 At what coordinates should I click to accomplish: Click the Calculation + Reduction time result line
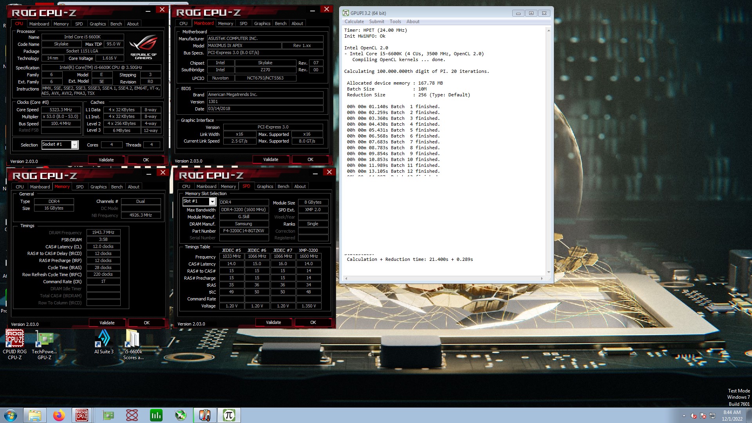[410, 259]
